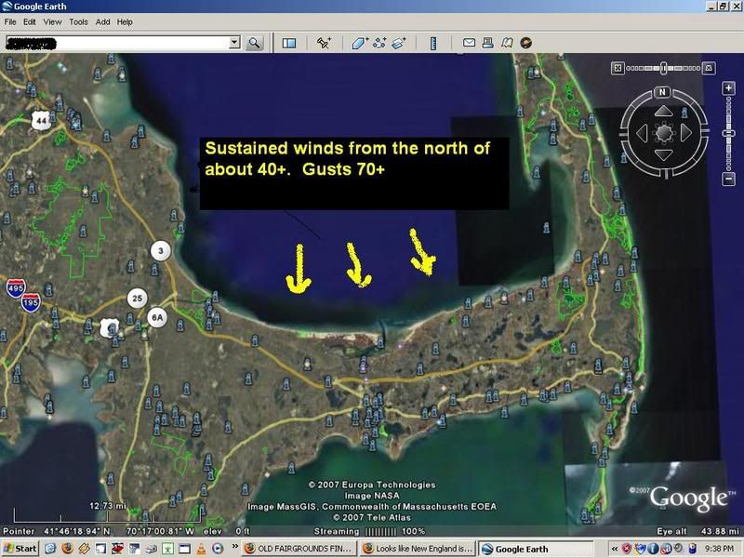Click the N north reset button on compass

(x=662, y=92)
